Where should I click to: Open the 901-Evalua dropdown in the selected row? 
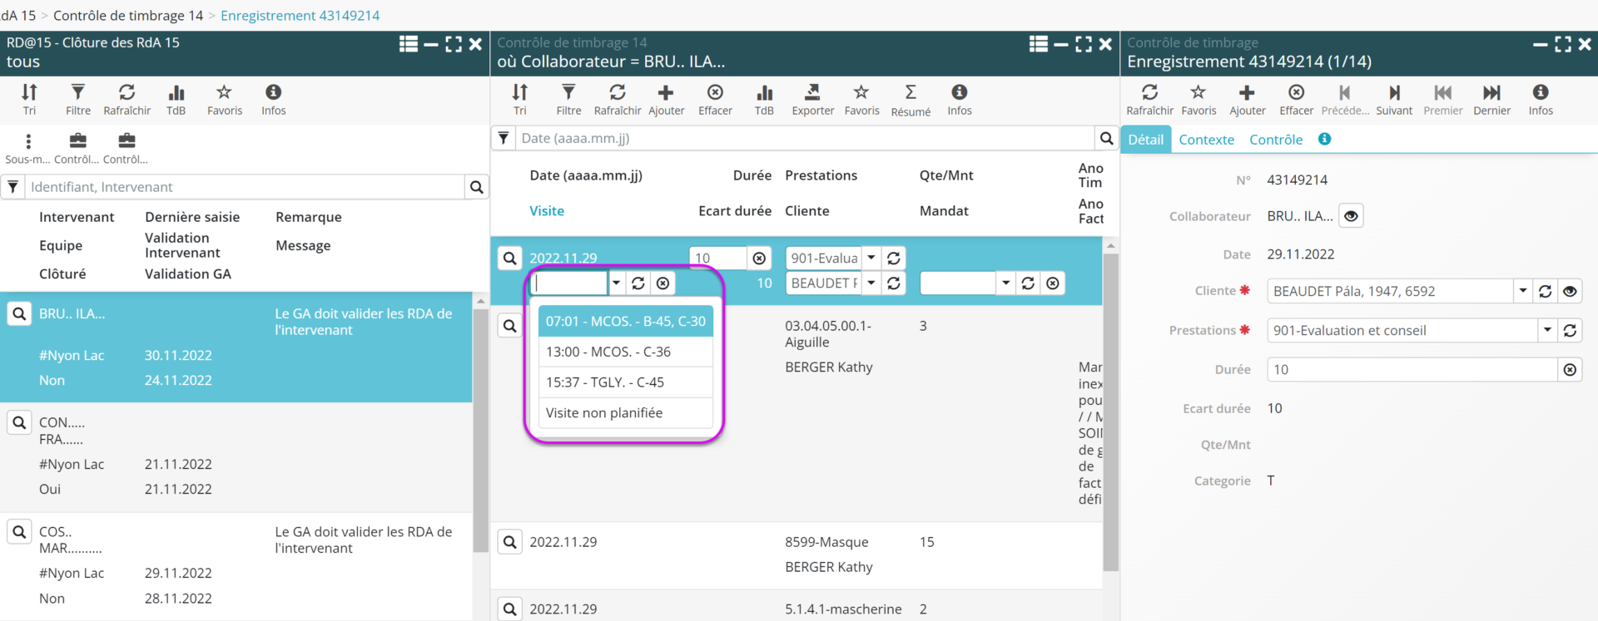pos(871,258)
